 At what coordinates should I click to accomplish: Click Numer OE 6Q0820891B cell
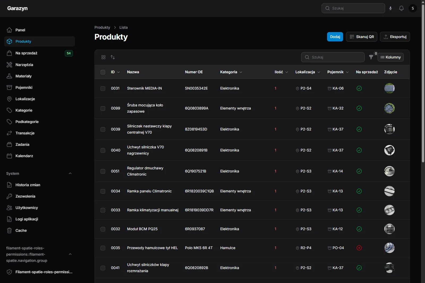pyautogui.click(x=196, y=150)
